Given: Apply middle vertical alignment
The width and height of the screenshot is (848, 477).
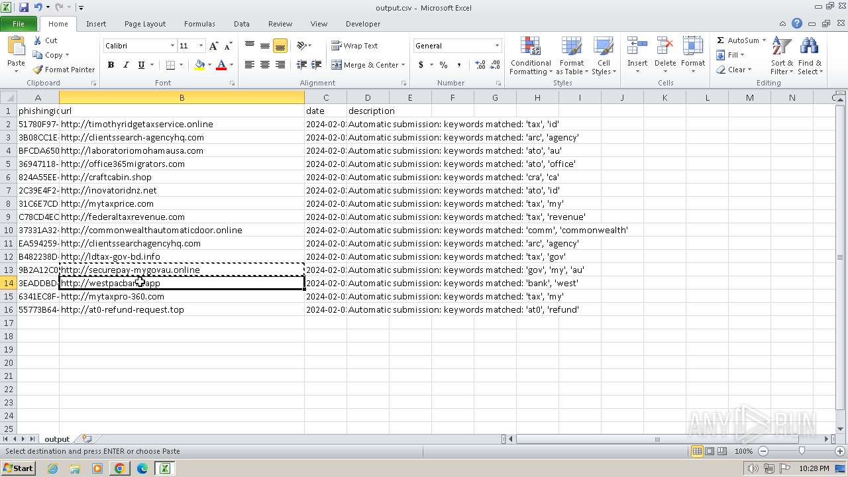Looking at the screenshot, I should coord(265,46).
